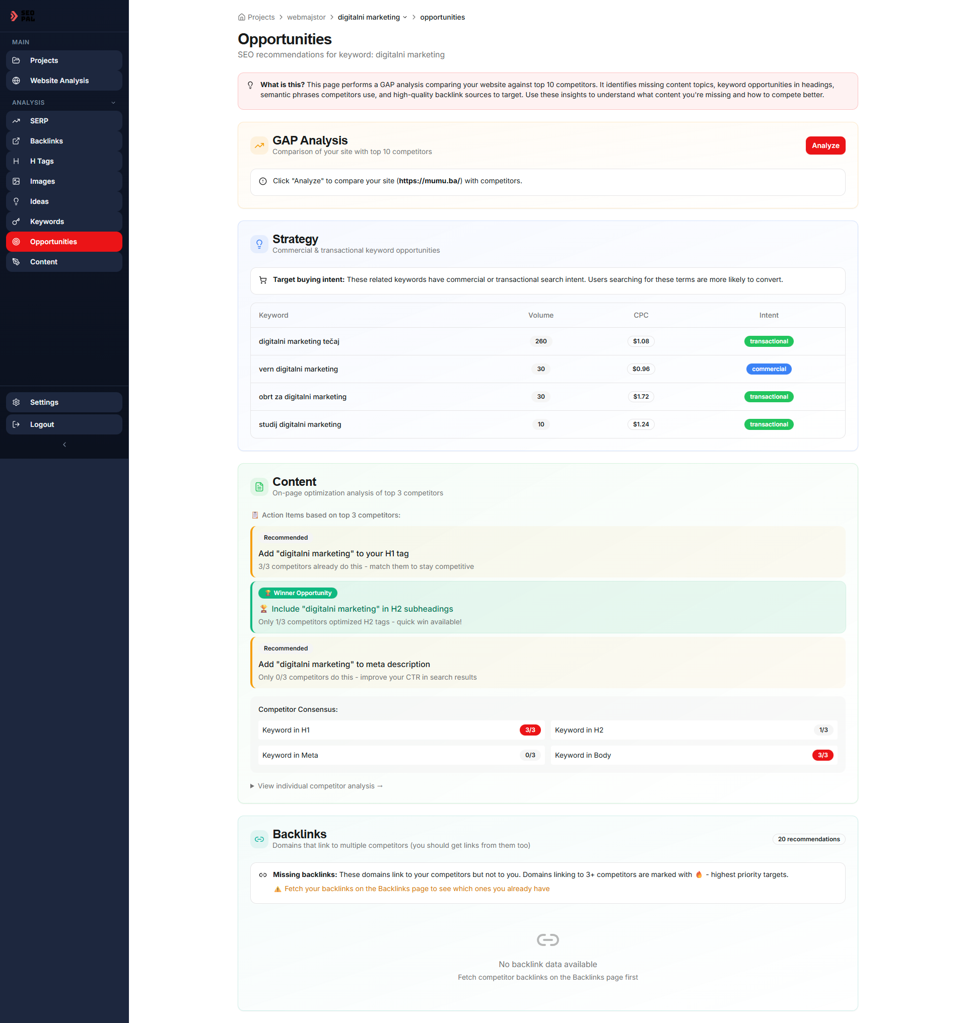
Task: Click the Settings gear icon
Action: tap(17, 402)
